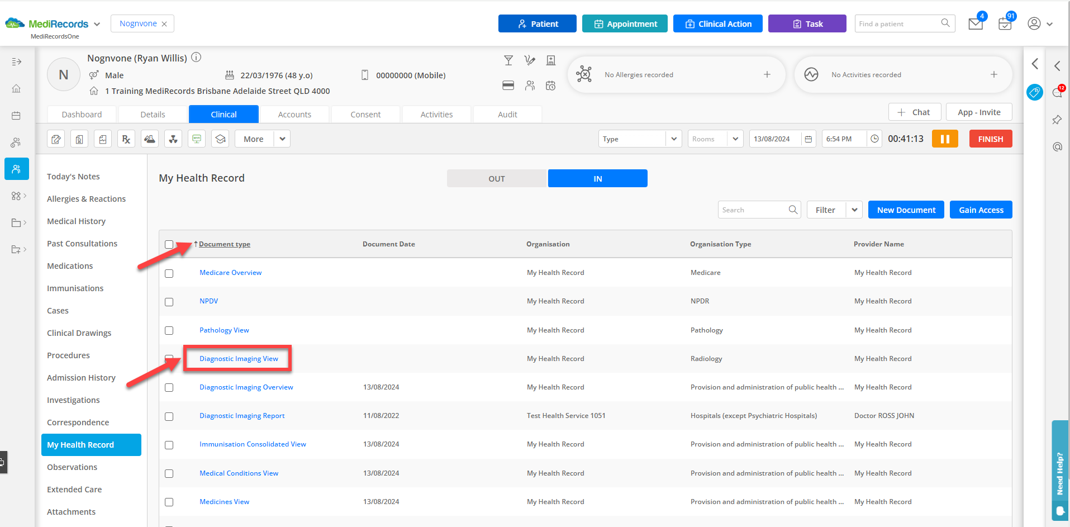This screenshot has width=1070, height=527.
Task: Expand the Filter dropdown arrow
Action: pos(854,210)
